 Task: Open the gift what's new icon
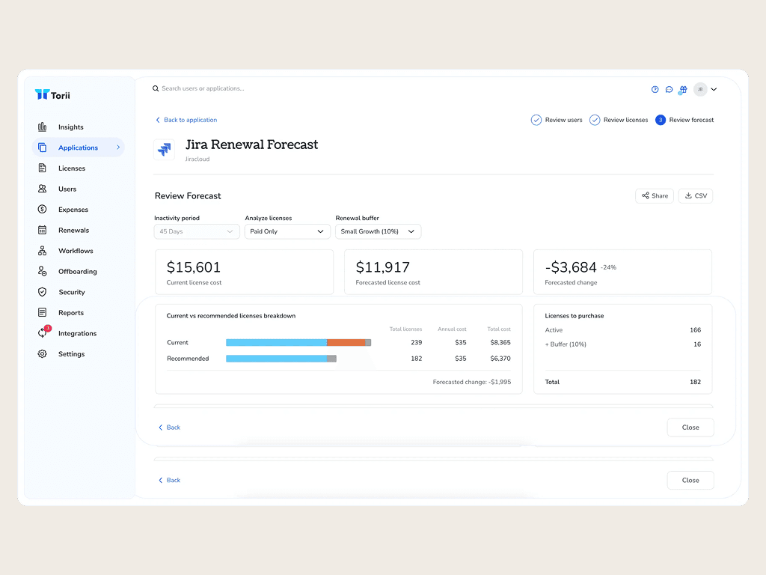tap(683, 90)
